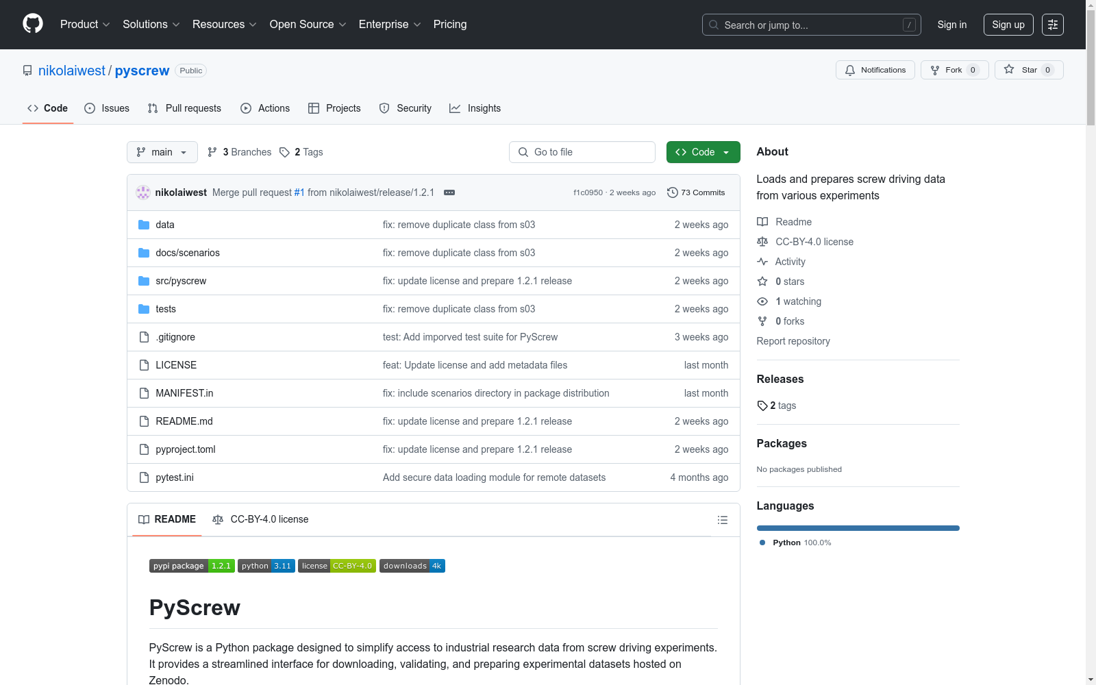Viewport: 1096px width, 685px height.
Task: Open the main branch selector dropdown
Action: pyautogui.click(x=162, y=152)
